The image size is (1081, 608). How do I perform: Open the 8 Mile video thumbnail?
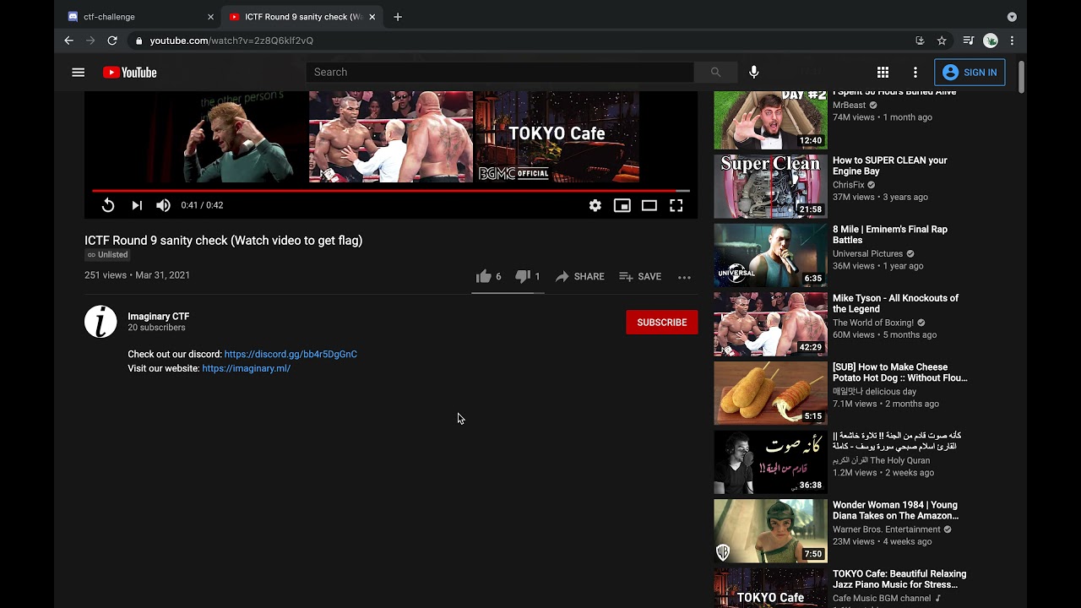tap(770, 255)
